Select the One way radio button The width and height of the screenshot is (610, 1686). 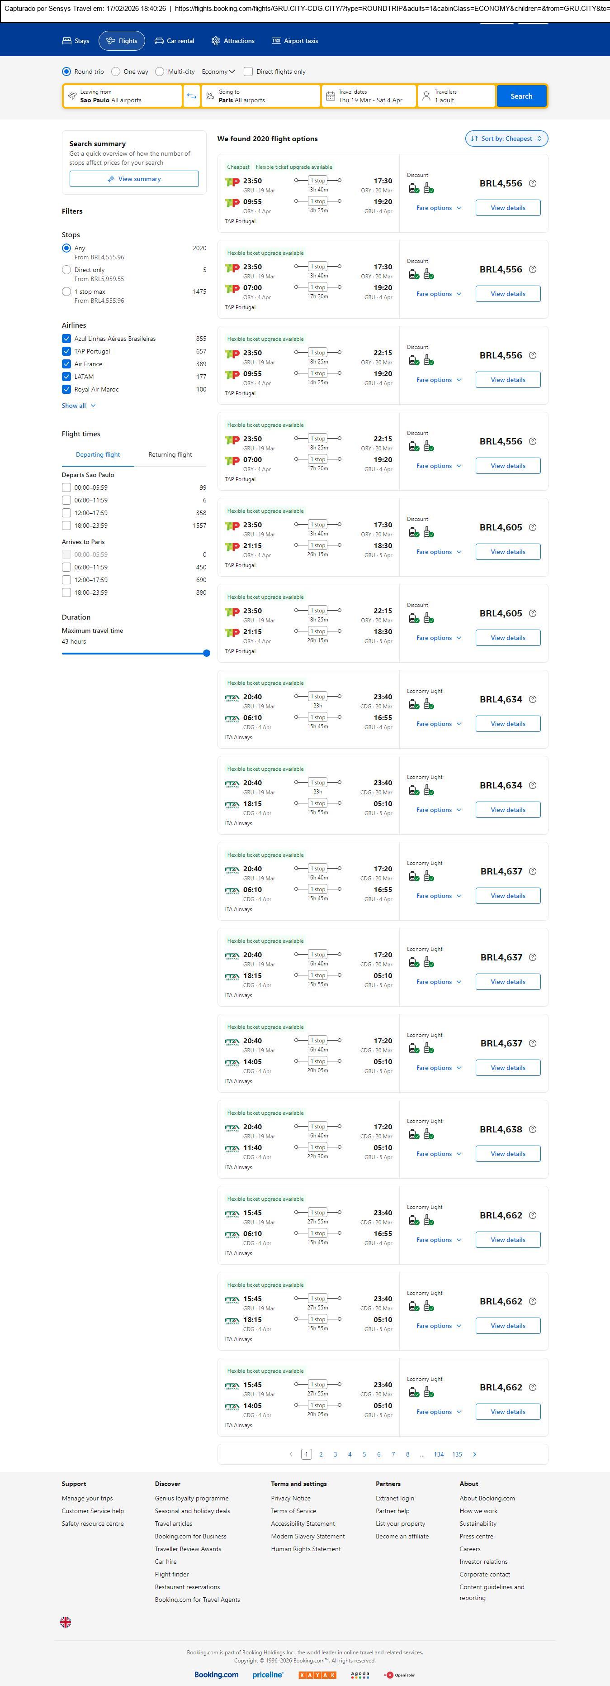(116, 72)
